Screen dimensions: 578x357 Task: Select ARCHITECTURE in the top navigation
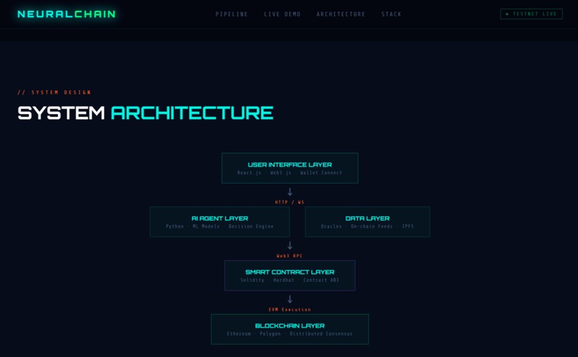tap(341, 14)
